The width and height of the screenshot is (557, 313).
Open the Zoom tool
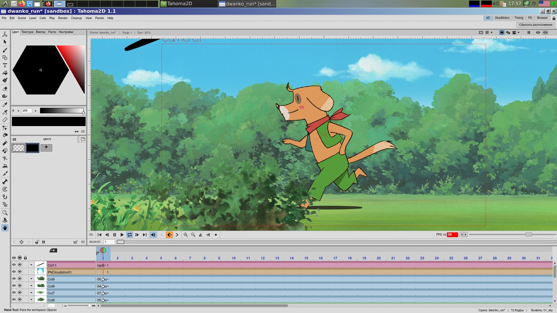5,212
